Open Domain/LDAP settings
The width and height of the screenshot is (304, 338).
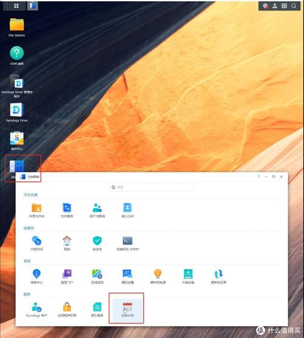[128, 210]
